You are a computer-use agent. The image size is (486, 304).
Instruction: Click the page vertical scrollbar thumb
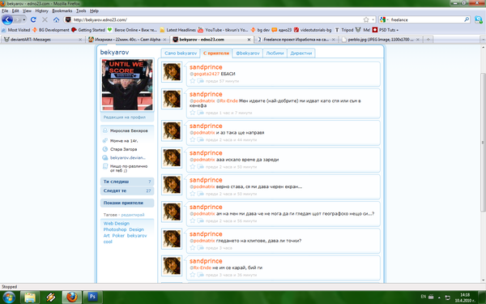click(483, 143)
